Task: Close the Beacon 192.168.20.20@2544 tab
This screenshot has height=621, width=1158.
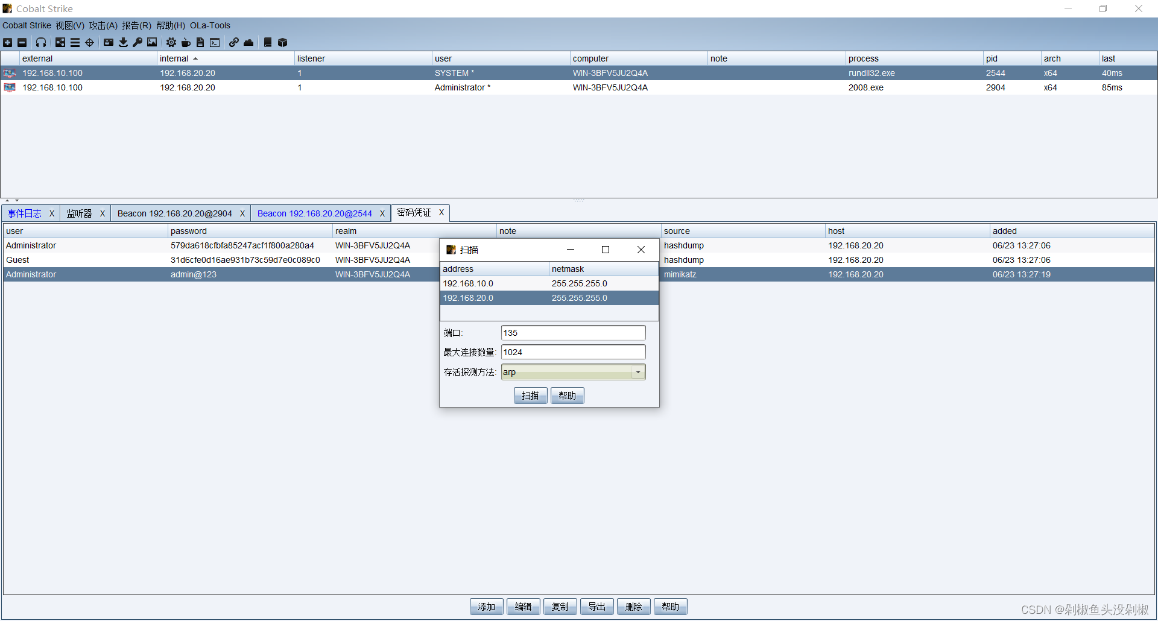Action: pyautogui.click(x=382, y=213)
